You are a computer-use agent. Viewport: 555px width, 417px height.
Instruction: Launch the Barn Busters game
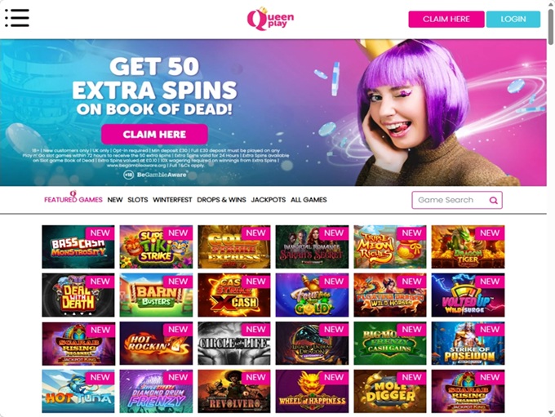click(156, 295)
